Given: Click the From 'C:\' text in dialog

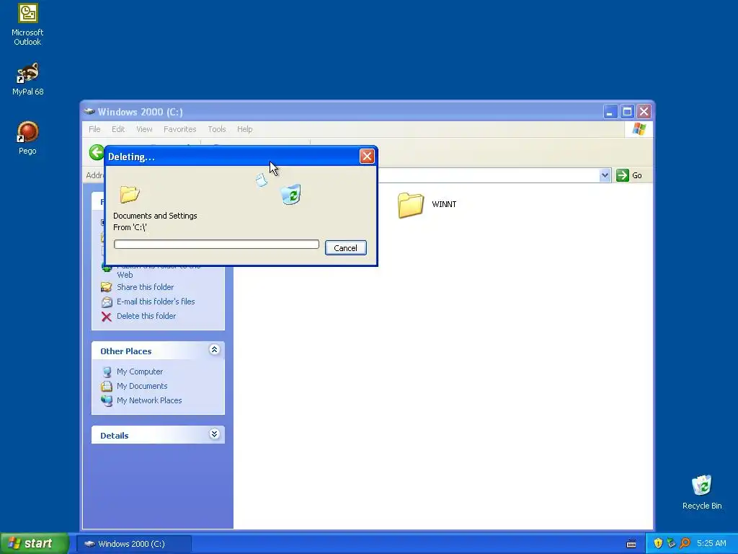Looking at the screenshot, I should coord(130,227).
